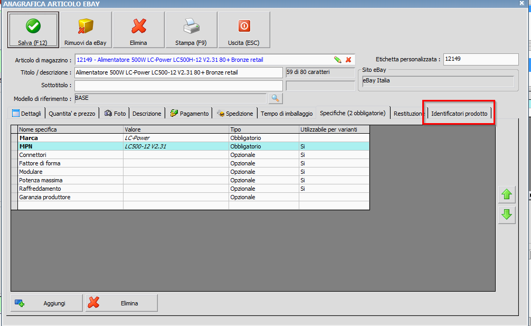
Task: Click the Valore column header
Action: pyautogui.click(x=176, y=129)
